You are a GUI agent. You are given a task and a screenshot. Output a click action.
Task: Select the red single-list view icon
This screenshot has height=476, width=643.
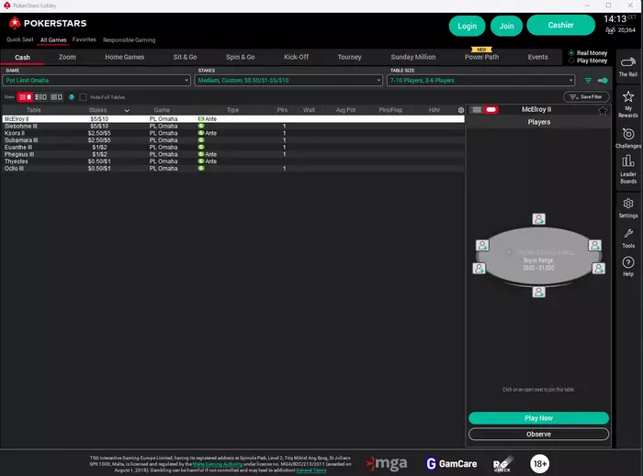point(26,97)
